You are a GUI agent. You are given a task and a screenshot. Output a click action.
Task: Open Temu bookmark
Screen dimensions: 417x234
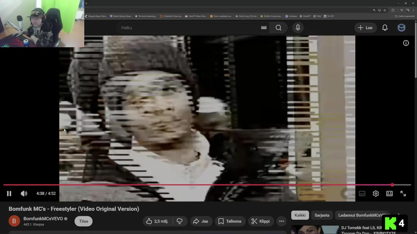tap(221, 16)
